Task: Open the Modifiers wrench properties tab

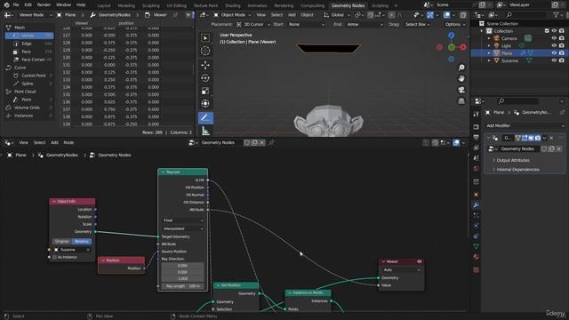Action: coord(477,205)
